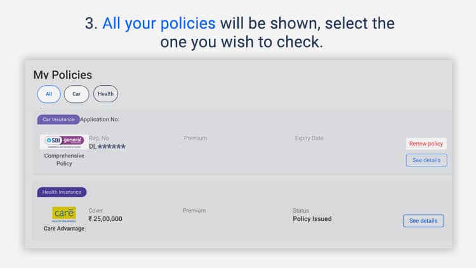
Task: Click the Renew policy button
Action: [x=426, y=144]
